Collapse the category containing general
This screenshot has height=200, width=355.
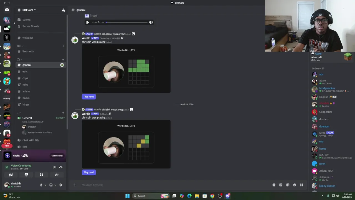[x=19, y=59]
